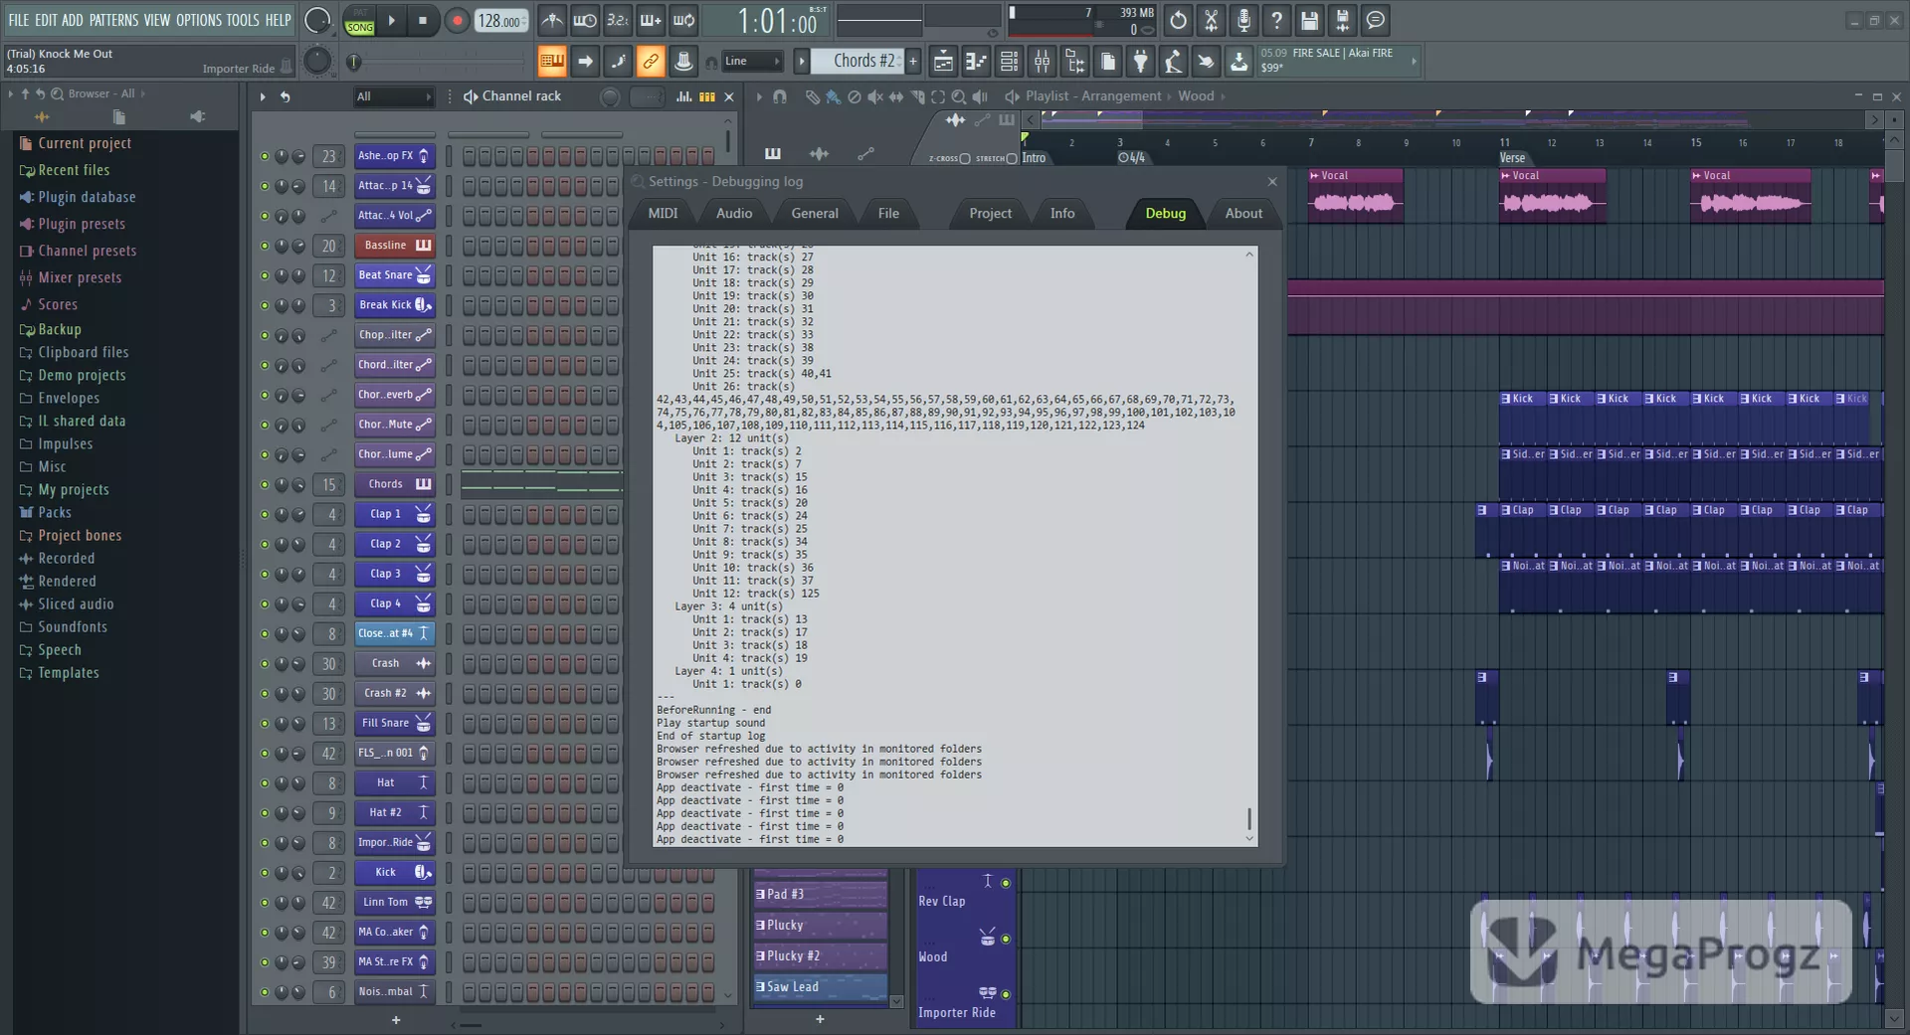The width and height of the screenshot is (1910, 1035).
Task: Switch Channel rack step/keyboard editor icon
Action: point(707,96)
